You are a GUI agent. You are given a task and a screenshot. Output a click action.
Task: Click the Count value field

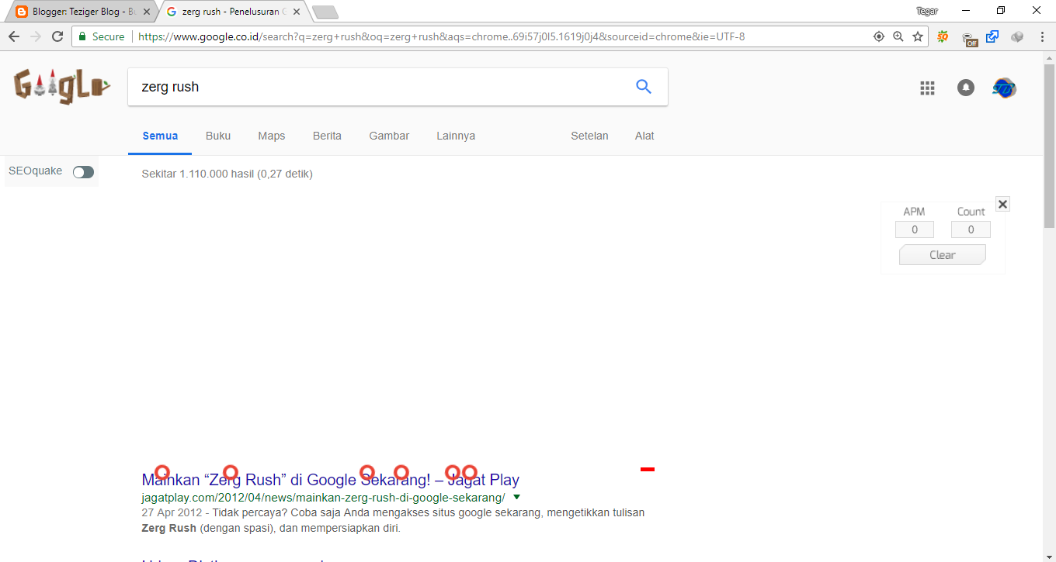tap(971, 229)
